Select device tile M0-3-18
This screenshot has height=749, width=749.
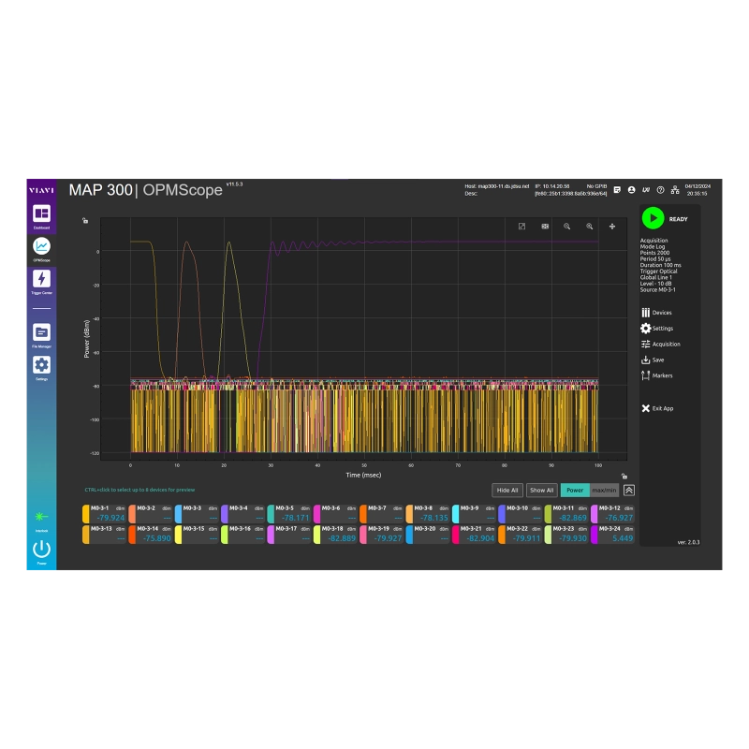click(x=335, y=534)
